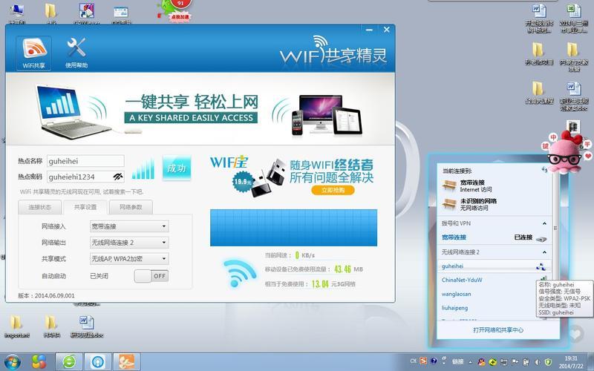Open the important desktop folder
The height and width of the screenshot is (371, 594).
[x=16, y=326]
